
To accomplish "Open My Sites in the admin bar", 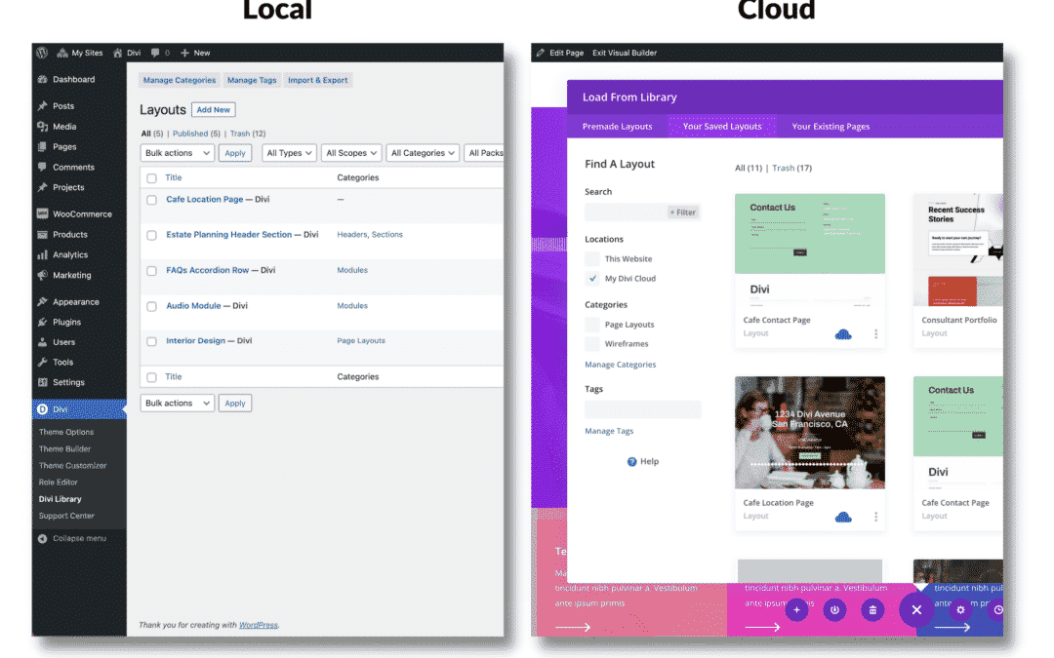I will (x=80, y=53).
